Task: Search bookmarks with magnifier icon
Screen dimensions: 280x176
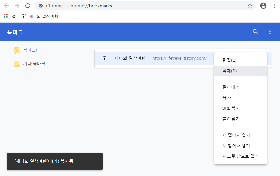Action: [x=255, y=32]
